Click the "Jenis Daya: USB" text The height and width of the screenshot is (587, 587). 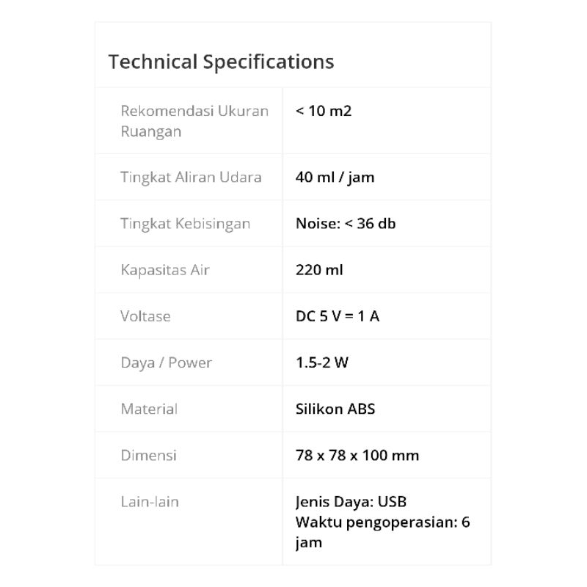[x=351, y=502]
